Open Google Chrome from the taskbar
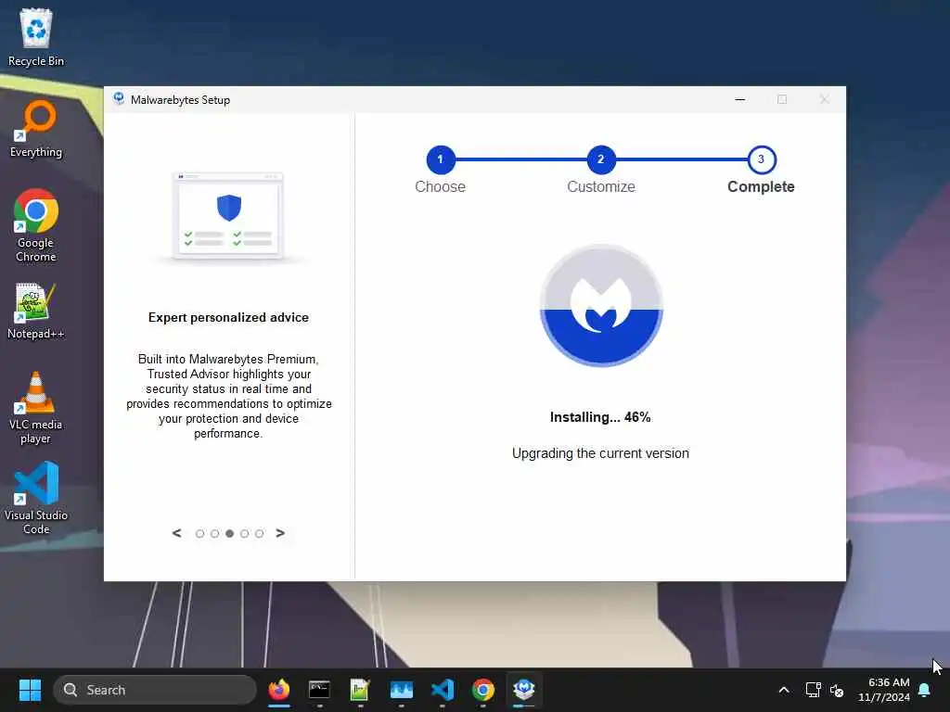950x712 pixels. point(482,690)
